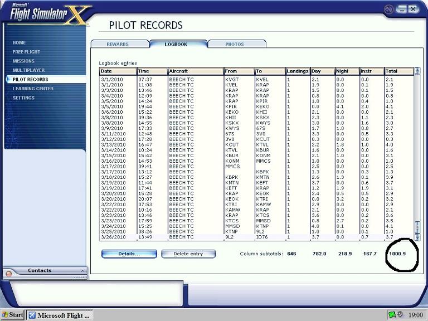Select the Logbook tab
The height and width of the screenshot is (321, 428).
176,44
